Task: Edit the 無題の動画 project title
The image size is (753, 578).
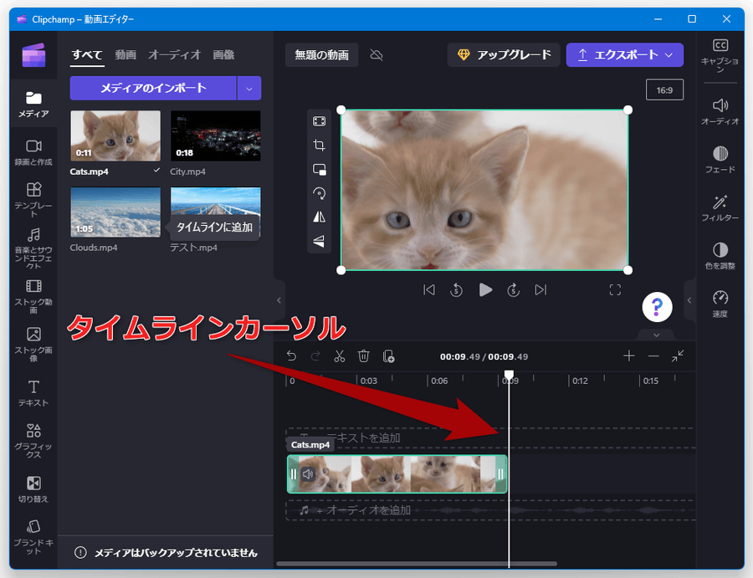Action: [x=321, y=54]
